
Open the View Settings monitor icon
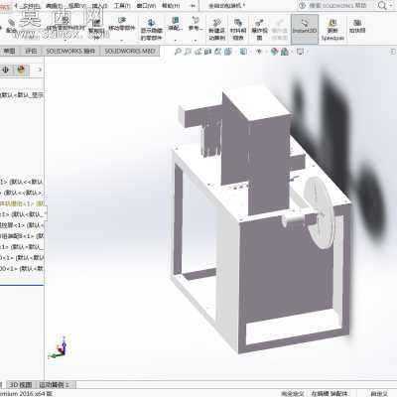[x=301, y=52]
